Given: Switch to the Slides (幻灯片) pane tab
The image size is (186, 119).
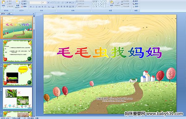Looking at the screenshot, I should (3, 14).
